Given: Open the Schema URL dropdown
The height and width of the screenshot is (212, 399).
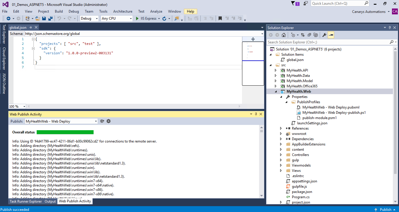Looking at the screenshot, I should pyautogui.click(x=262, y=34).
